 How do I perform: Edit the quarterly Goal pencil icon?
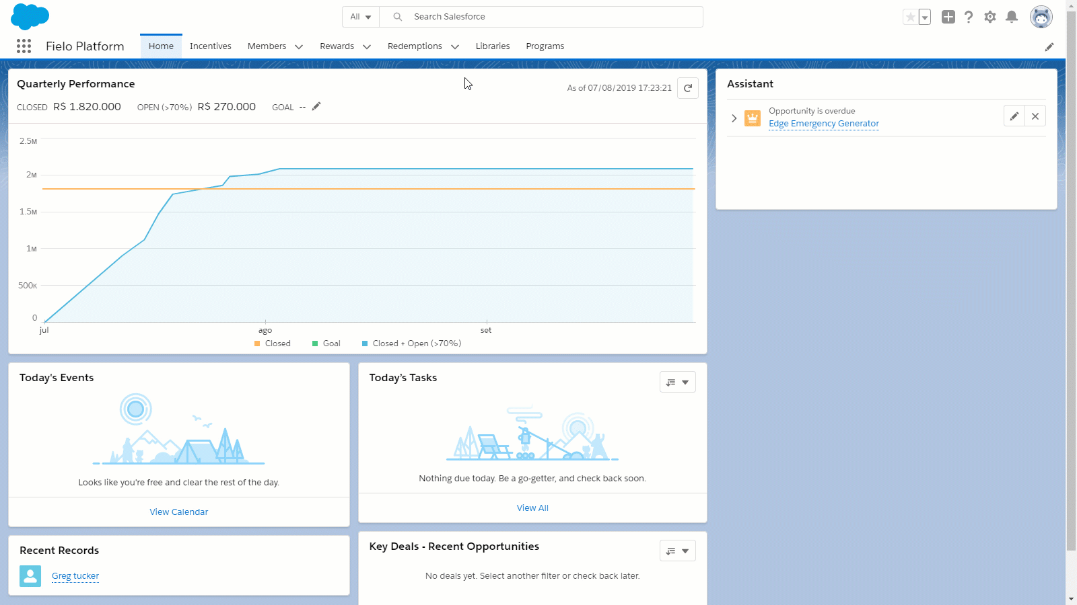[x=316, y=106]
